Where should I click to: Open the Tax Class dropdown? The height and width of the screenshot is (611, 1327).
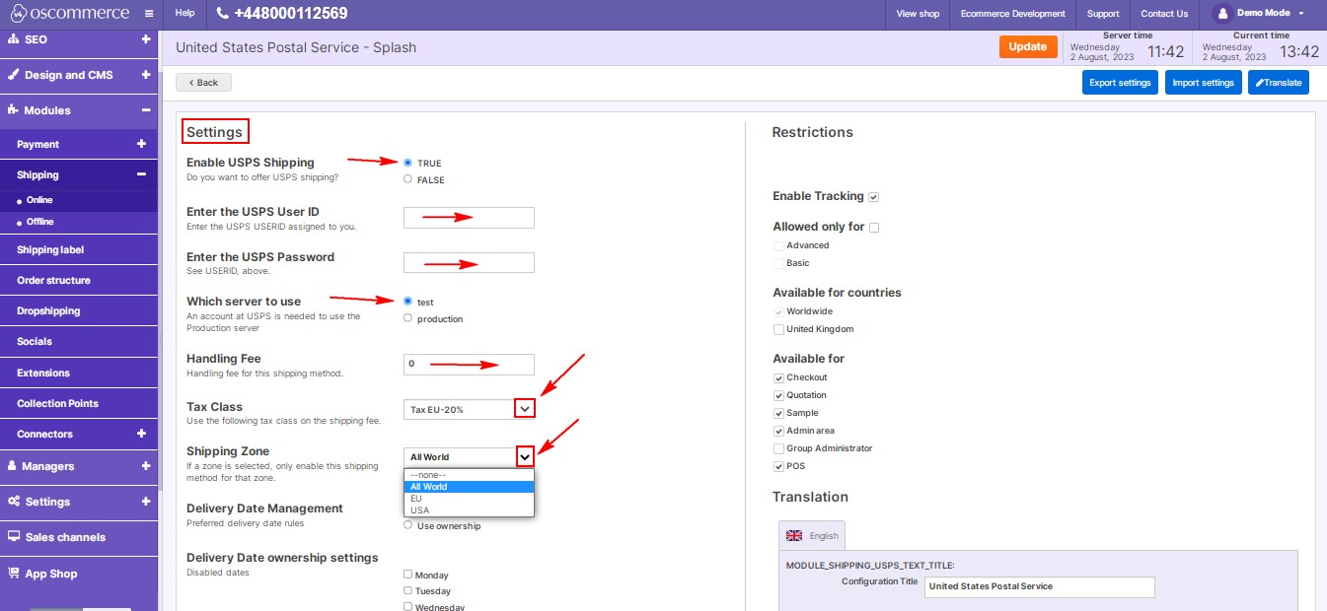coord(525,409)
